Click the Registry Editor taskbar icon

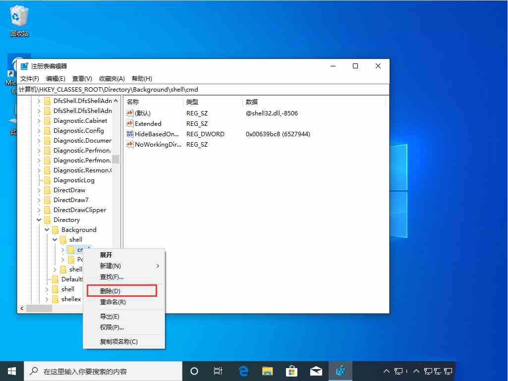click(340, 371)
